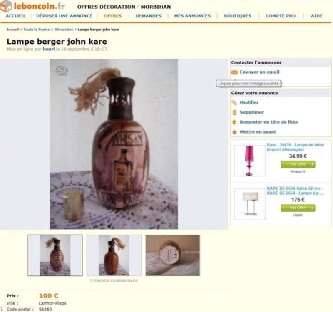Open the pink Kare table lamp image
This screenshot has width=333, height=312.
click(249, 161)
